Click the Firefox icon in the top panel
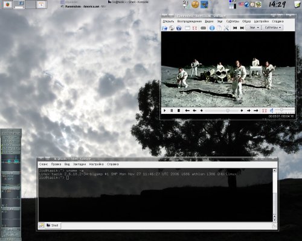Viewport: 302px width, 241px height. (7, 4)
